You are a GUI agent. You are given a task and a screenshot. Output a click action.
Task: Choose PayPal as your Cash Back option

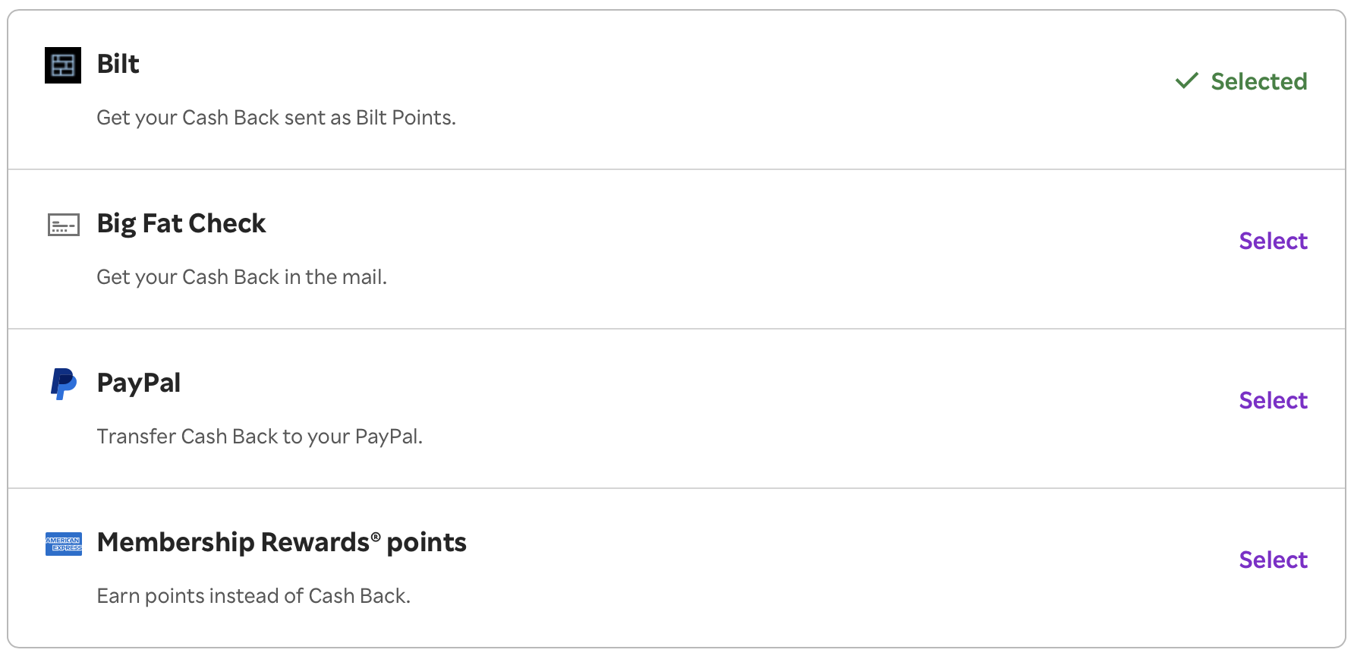[x=1274, y=400]
